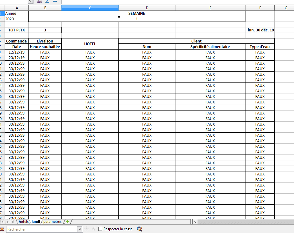The width and height of the screenshot is (294, 233).
Task: Add a new sheet with green plus
Action: pyautogui.click(x=68, y=222)
